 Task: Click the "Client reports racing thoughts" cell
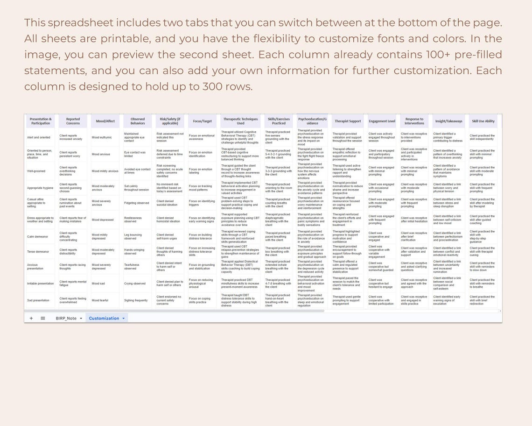pos(73,267)
